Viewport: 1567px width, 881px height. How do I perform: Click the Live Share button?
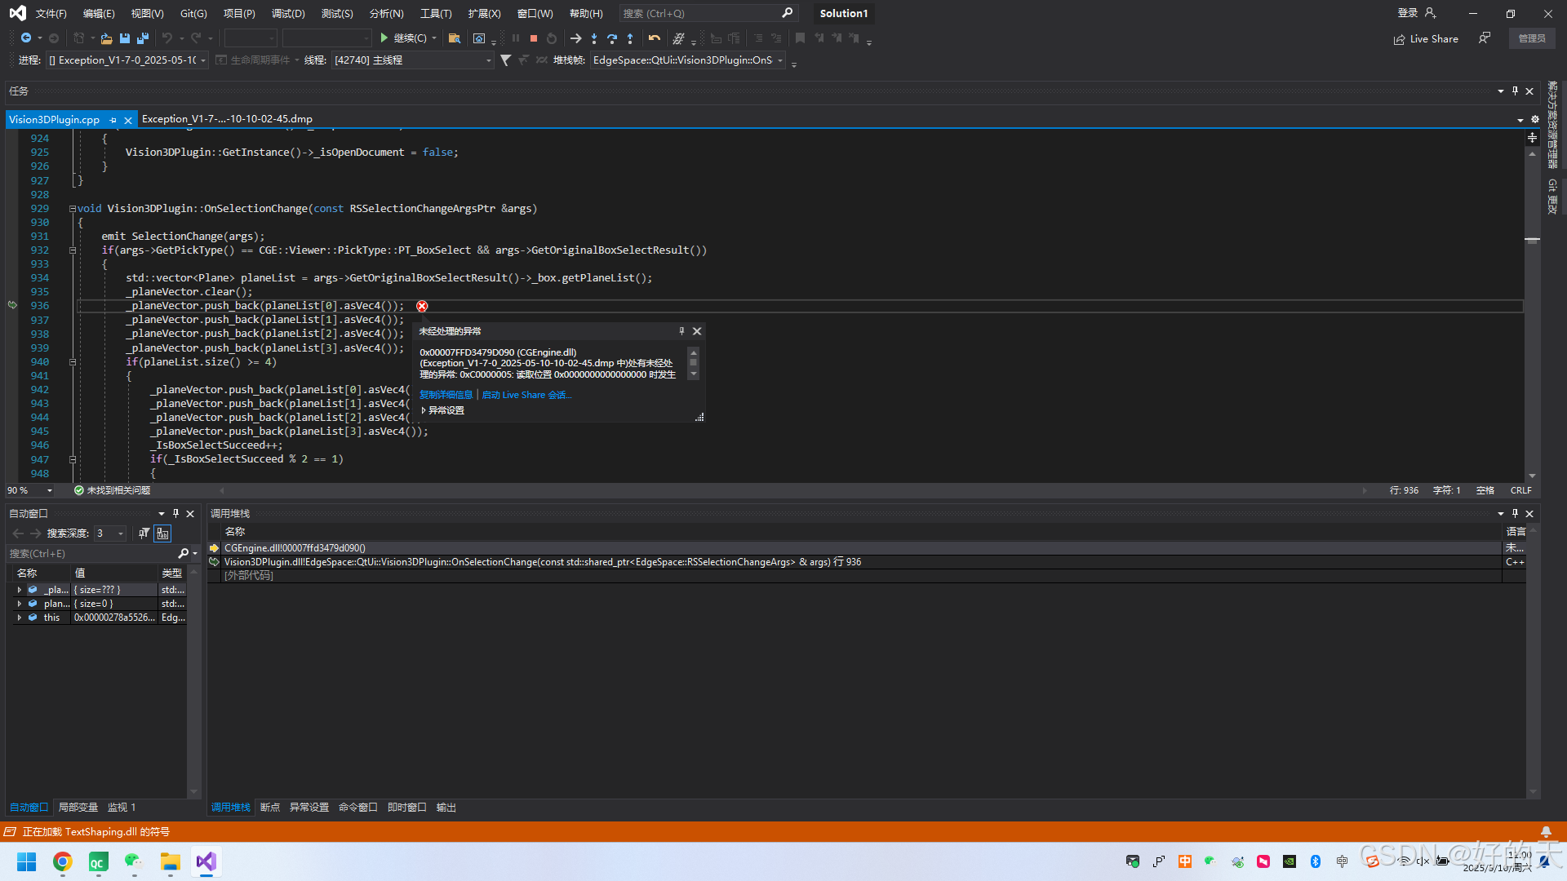(x=1426, y=38)
